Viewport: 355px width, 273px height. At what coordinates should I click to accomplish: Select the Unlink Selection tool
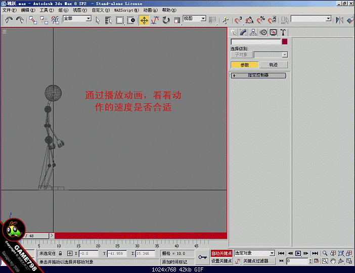pos(44,20)
